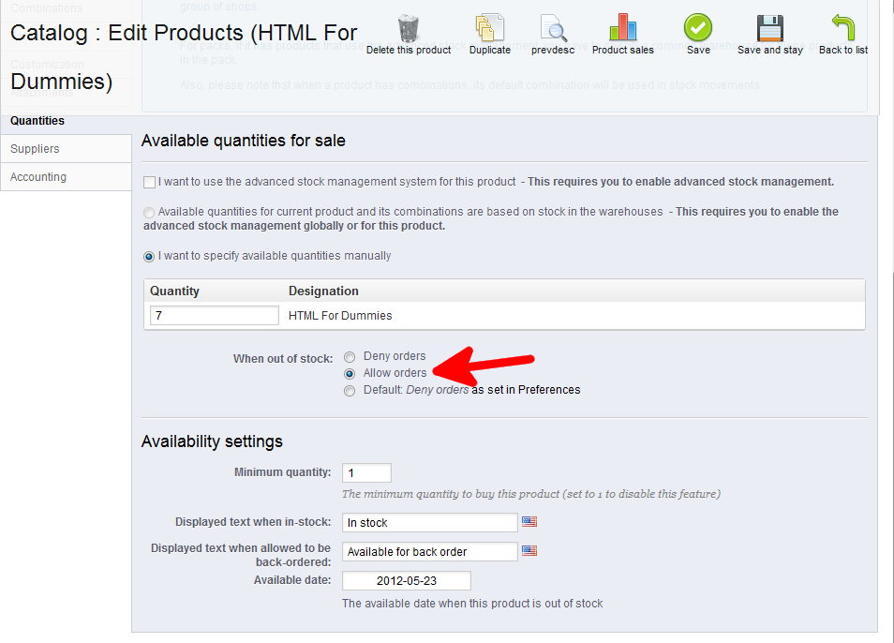Open the prevdesc preview icon

click(x=553, y=28)
